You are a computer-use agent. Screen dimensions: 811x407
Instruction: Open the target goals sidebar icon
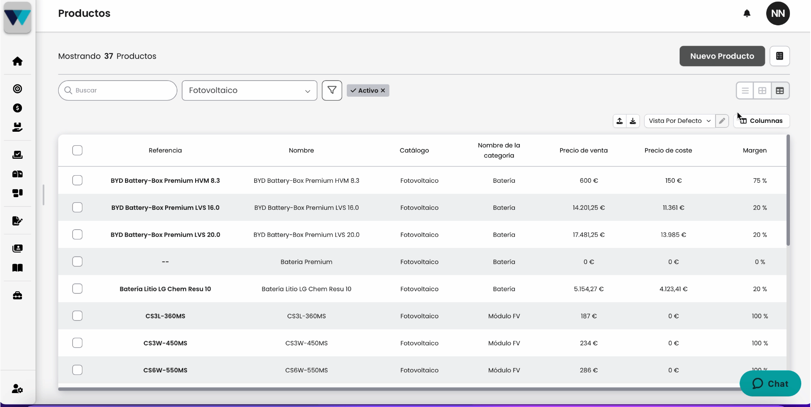tap(17, 89)
